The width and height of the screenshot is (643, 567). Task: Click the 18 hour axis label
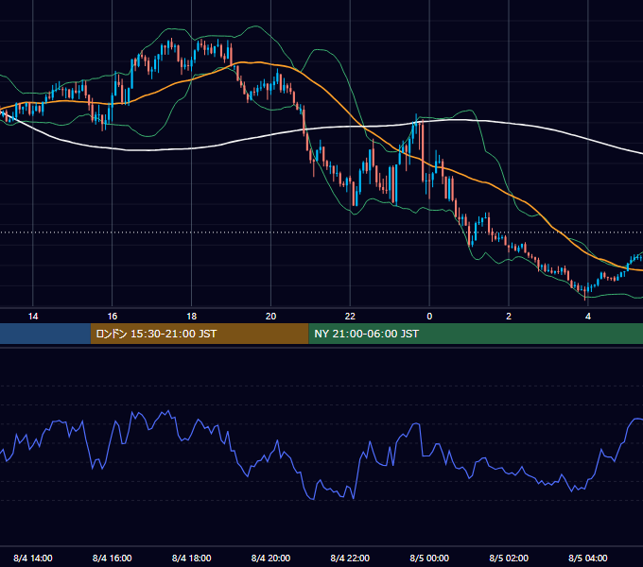click(x=192, y=317)
